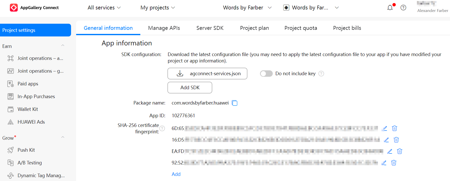Download agconnect-services.json file
This screenshot has width=450, height=181.
point(207,74)
